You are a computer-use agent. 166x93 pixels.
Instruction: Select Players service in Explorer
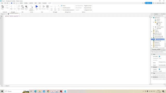pyautogui.click(x=156, y=30)
